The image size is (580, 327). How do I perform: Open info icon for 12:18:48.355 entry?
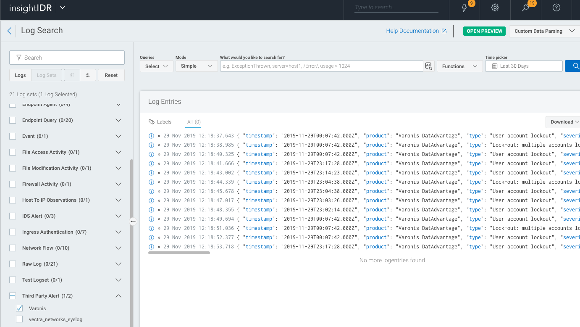152,210
